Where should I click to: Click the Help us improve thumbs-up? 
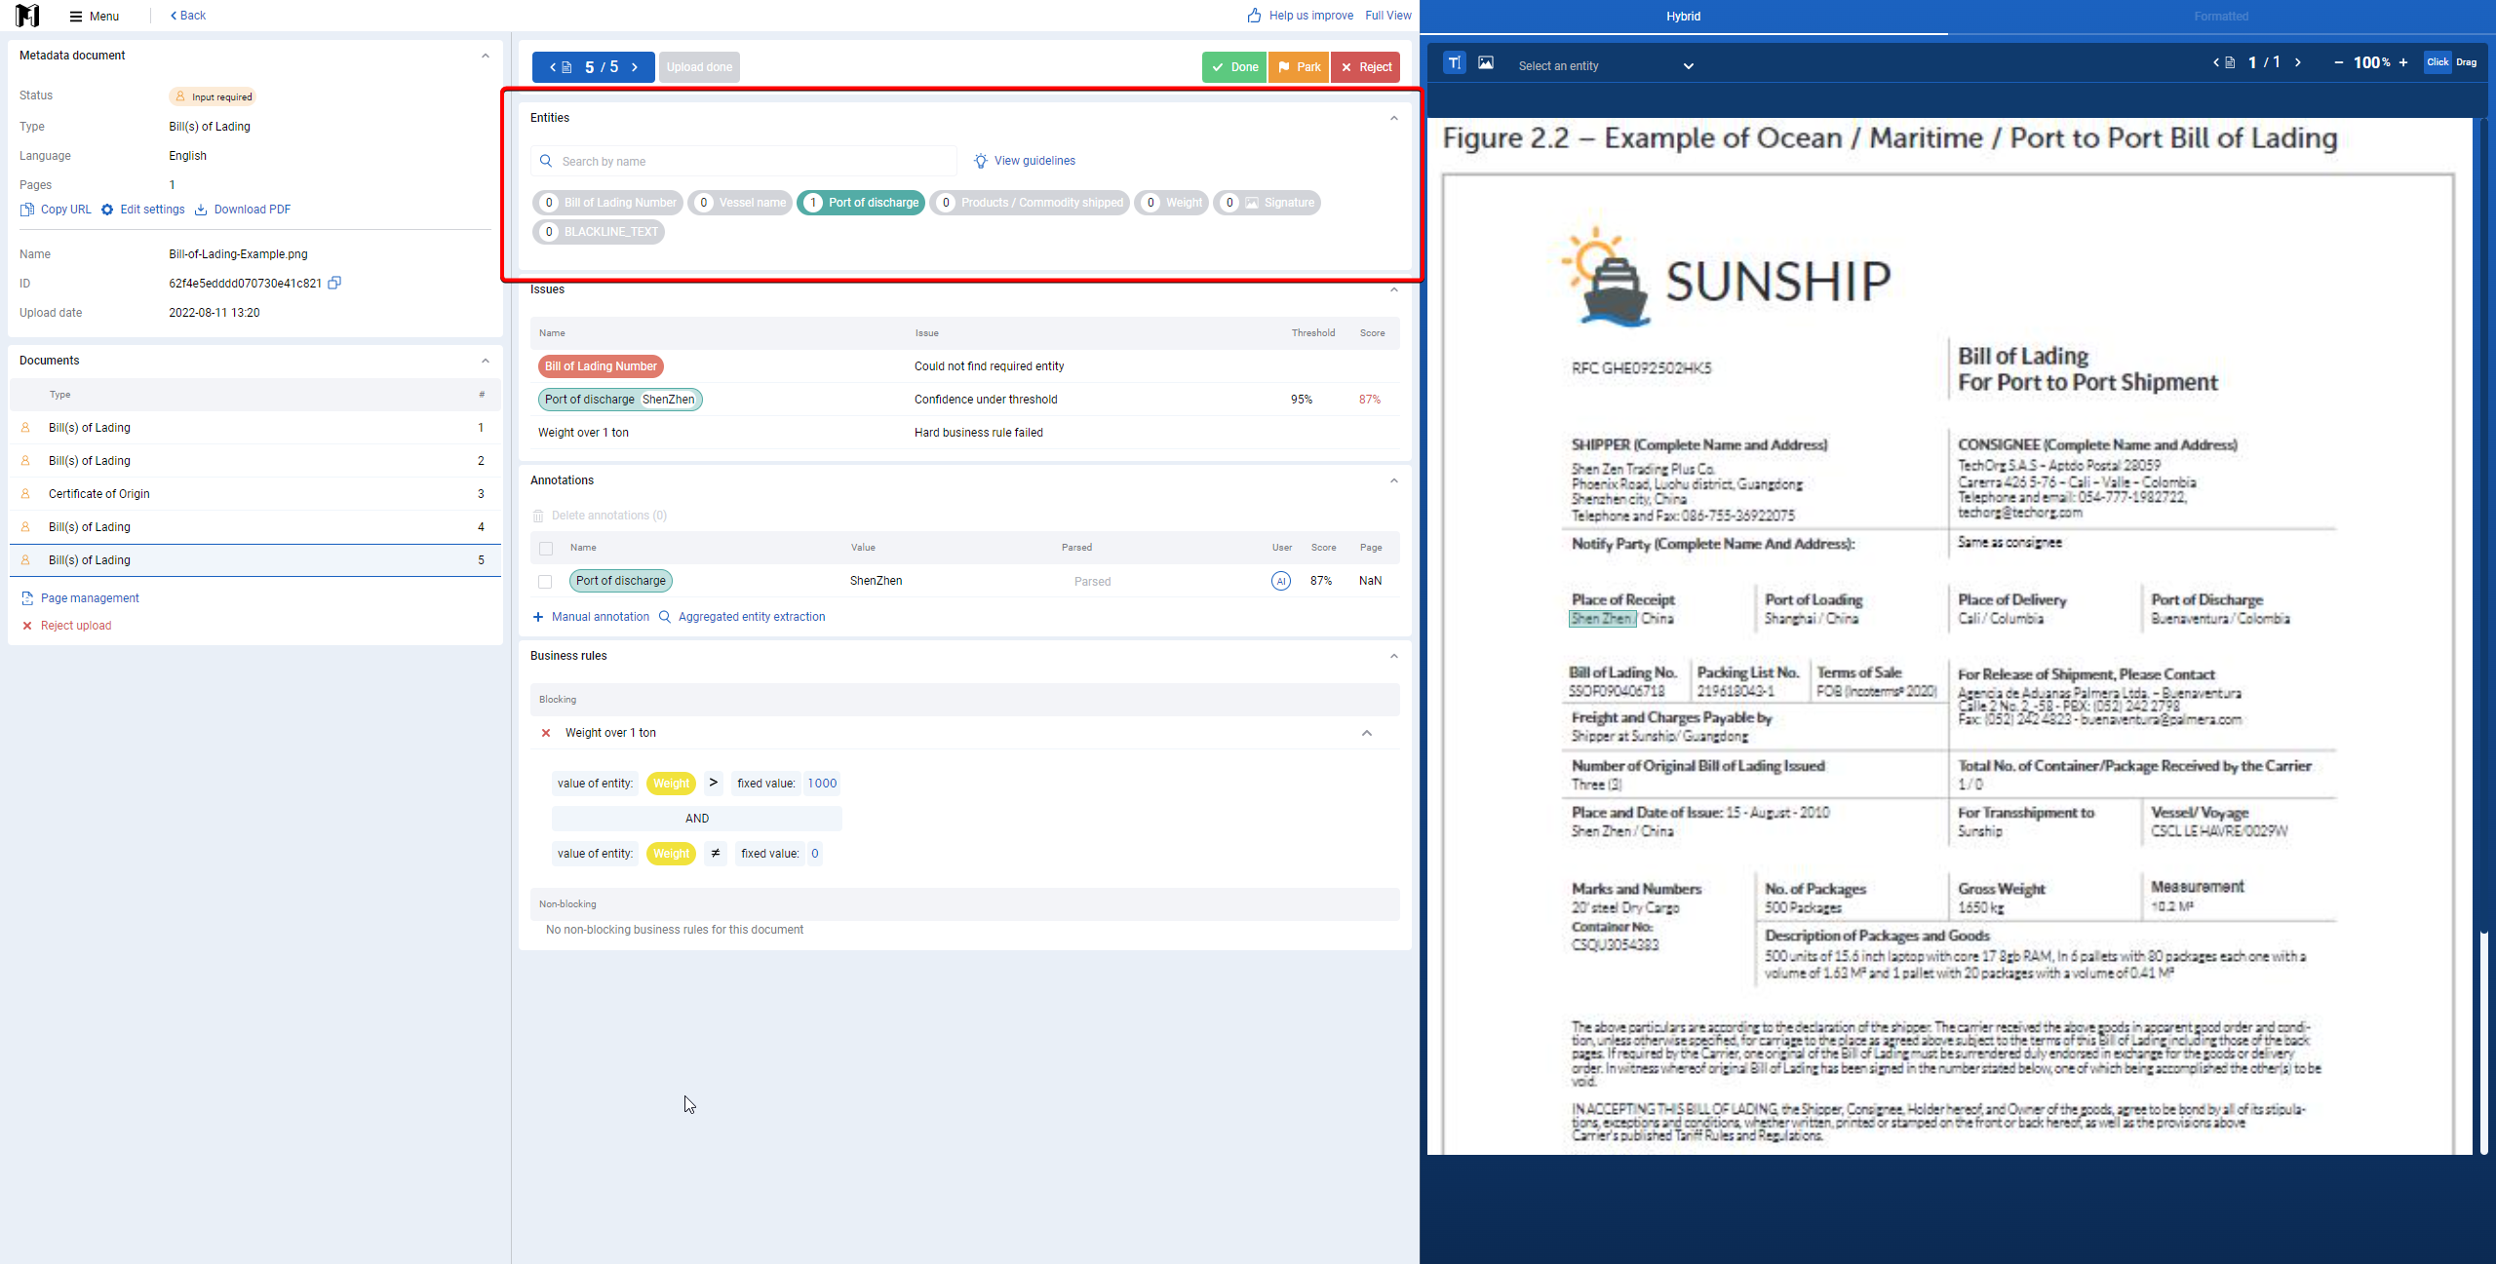coord(1254,16)
